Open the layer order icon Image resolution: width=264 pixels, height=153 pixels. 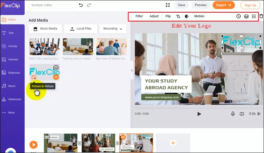[x=246, y=16]
